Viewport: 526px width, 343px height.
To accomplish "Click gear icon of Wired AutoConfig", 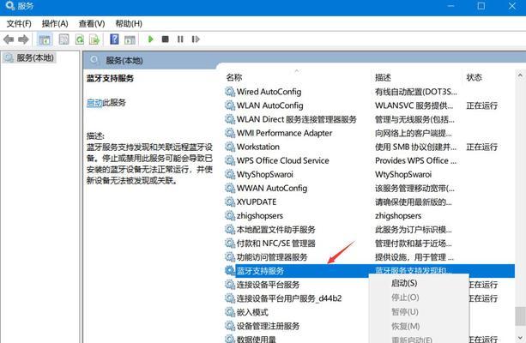I will [230, 92].
